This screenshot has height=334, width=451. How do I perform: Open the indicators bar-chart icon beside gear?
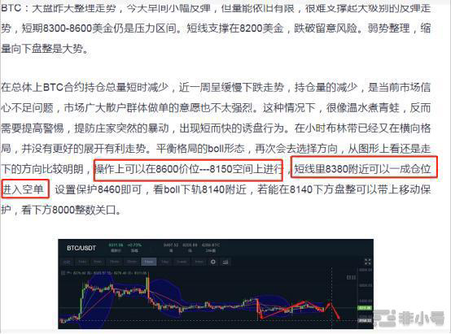click(x=225, y=262)
